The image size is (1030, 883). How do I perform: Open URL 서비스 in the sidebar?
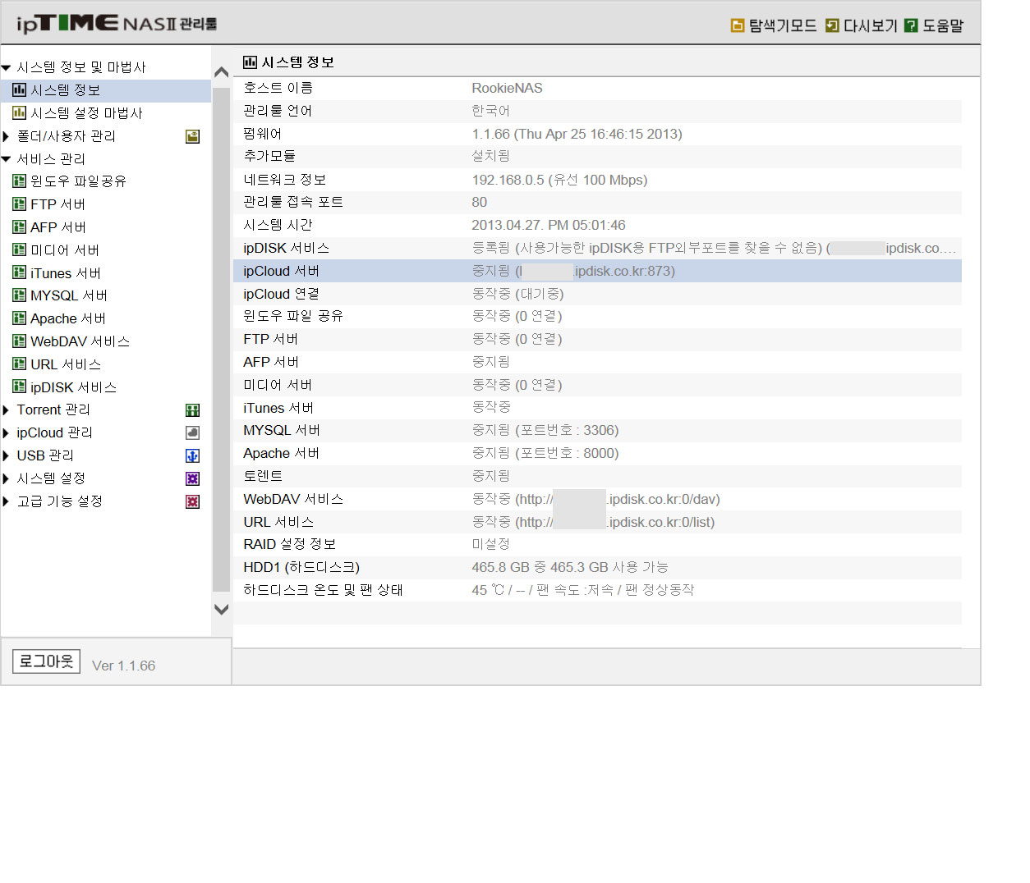(66, 364)
